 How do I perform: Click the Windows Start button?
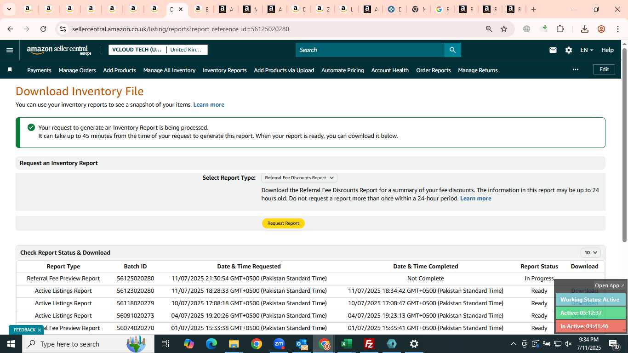[x=11, y=344]
